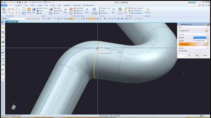Click Assembly Constraints button

click(x=136, y=8)
